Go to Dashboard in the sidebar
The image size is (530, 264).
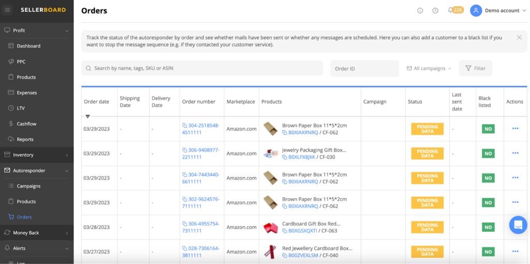coord(28,46)
